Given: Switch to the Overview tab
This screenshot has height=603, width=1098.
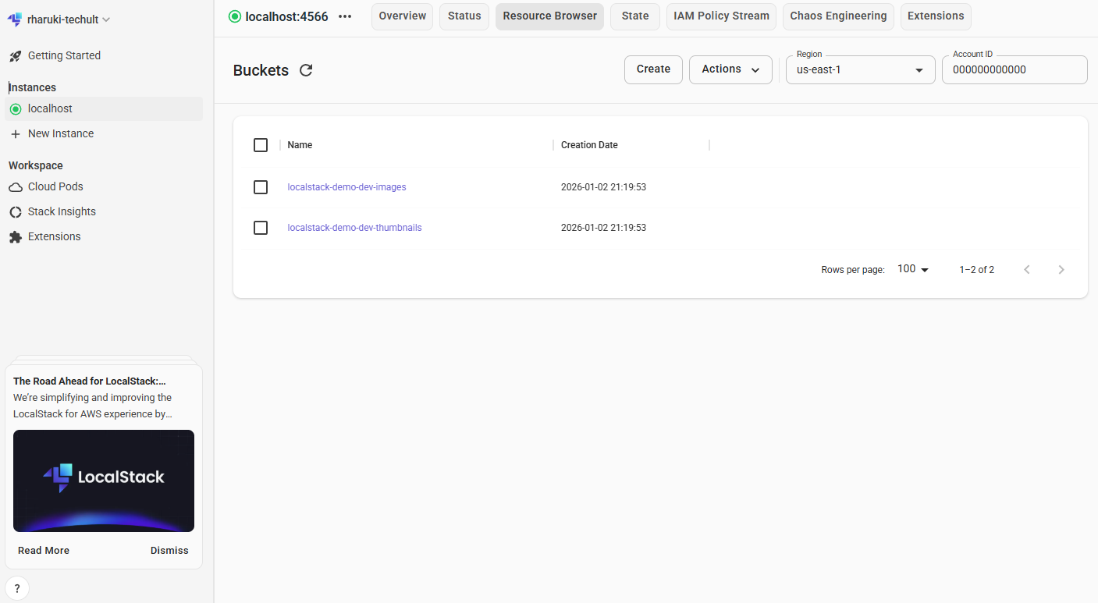Looking at the screenshot, I should [402, 16].
